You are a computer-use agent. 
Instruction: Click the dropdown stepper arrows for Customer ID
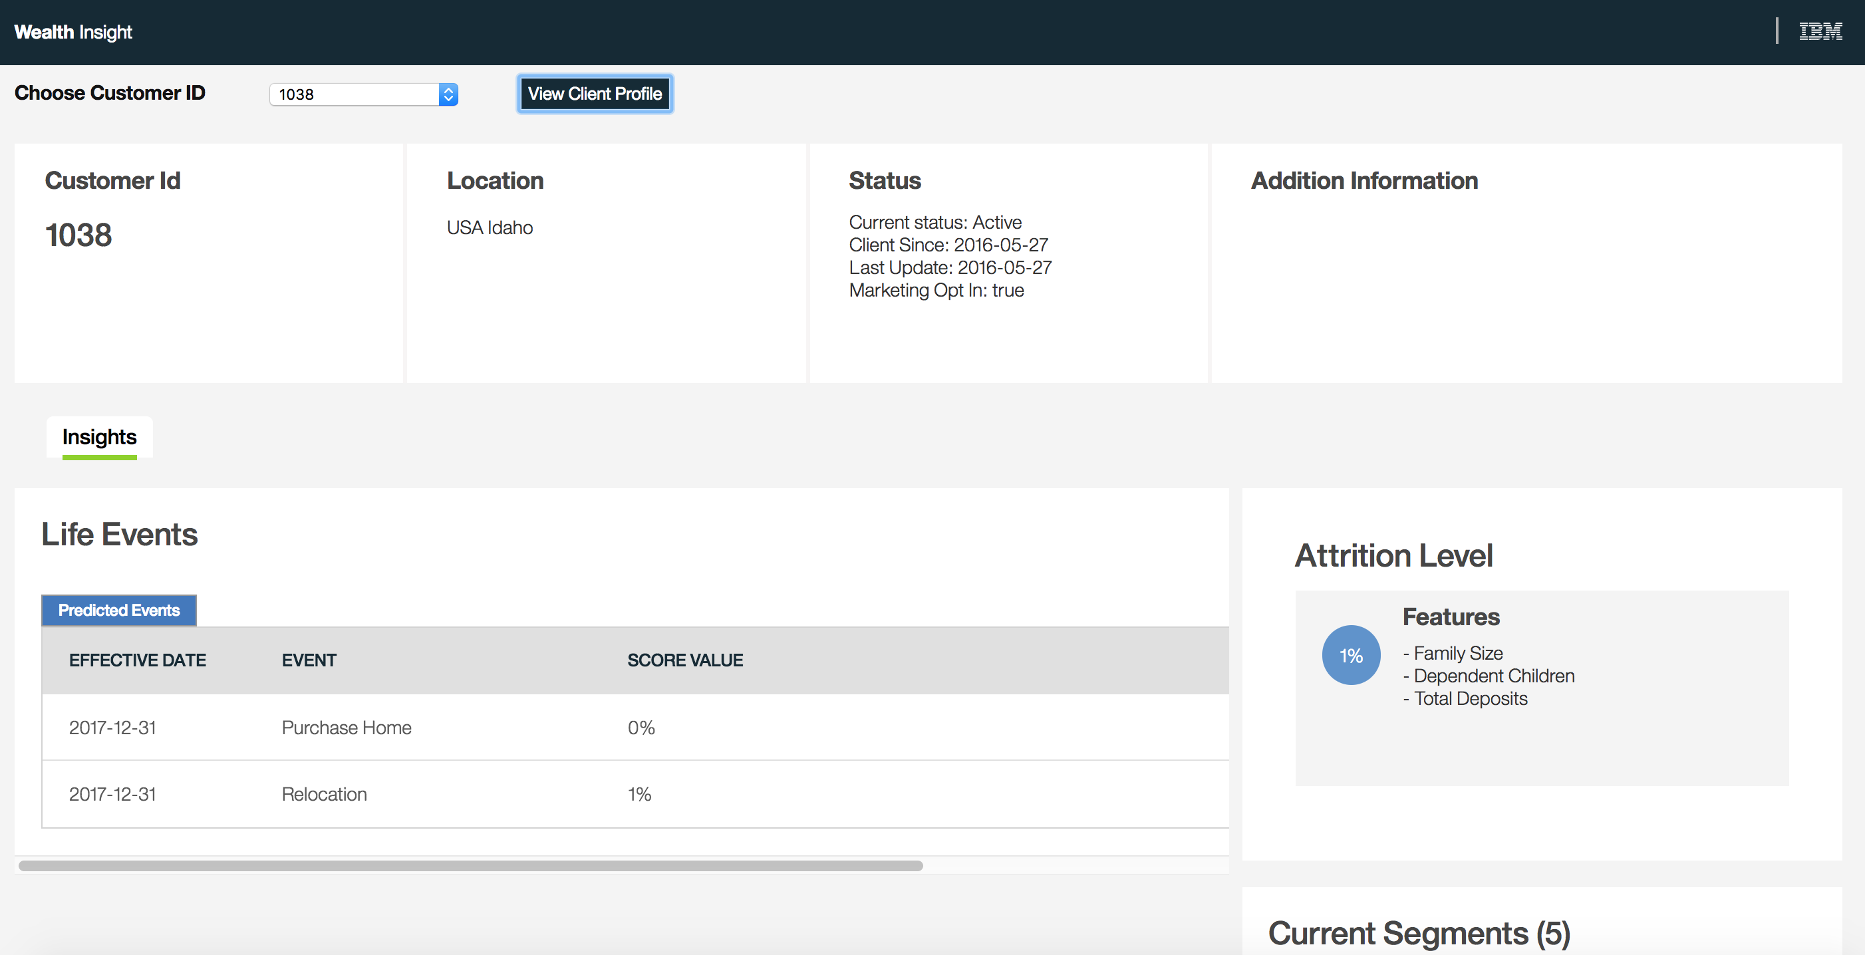pyautogui.click(x=448, y=94)
